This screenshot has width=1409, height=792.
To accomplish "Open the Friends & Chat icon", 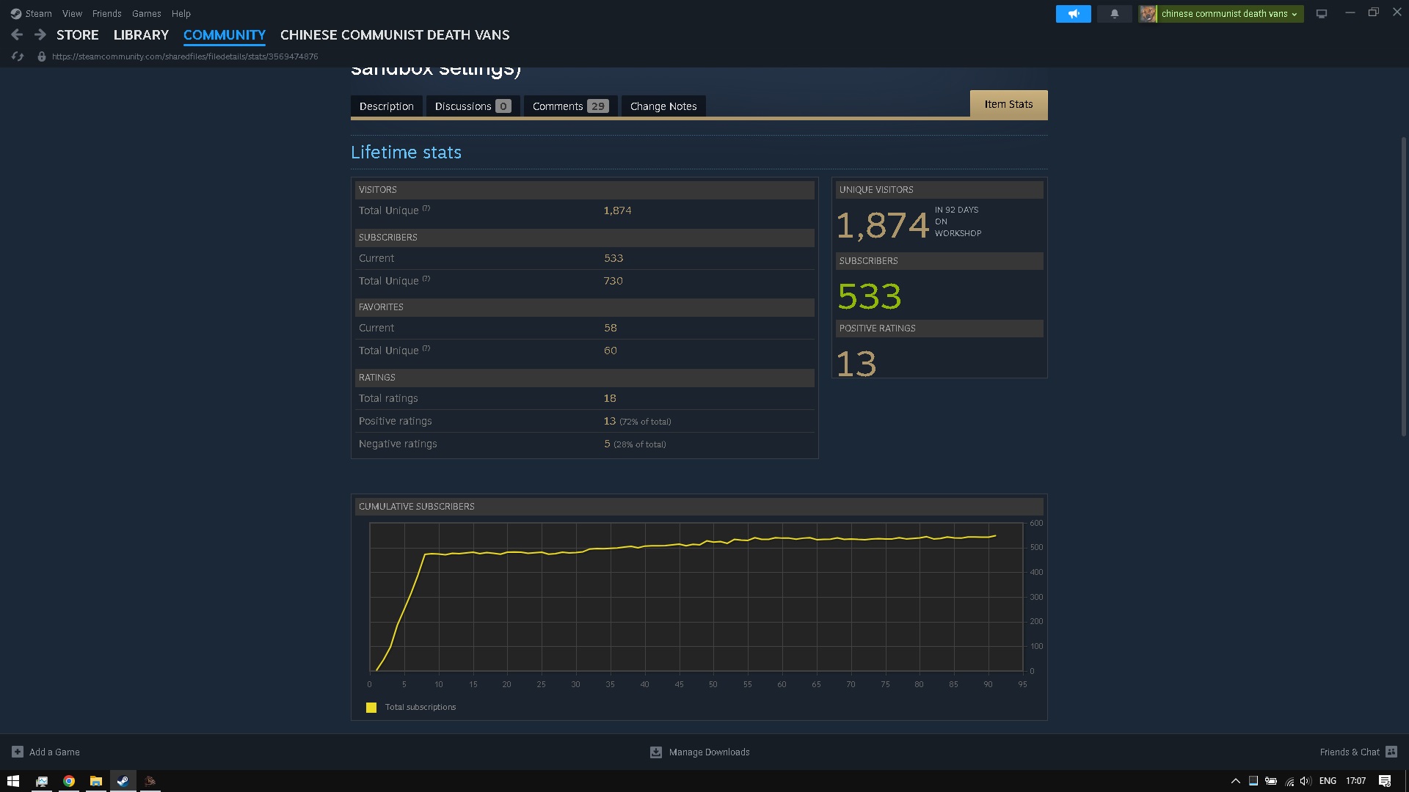I will click(x=1391, y=752).
